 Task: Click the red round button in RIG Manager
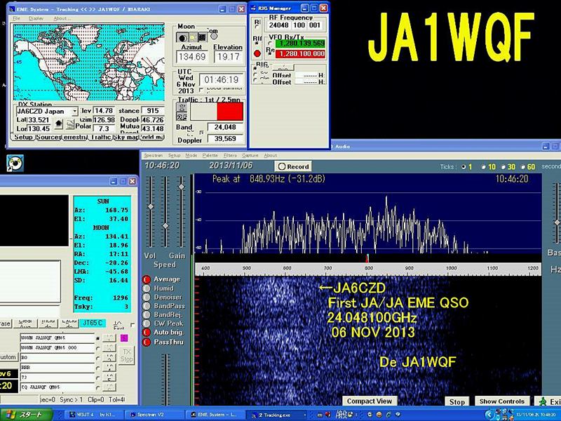257,54
